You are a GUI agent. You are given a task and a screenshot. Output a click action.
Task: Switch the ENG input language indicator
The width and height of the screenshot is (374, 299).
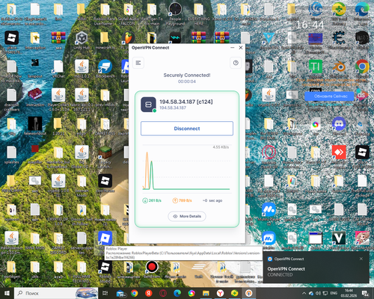(334, 293)
